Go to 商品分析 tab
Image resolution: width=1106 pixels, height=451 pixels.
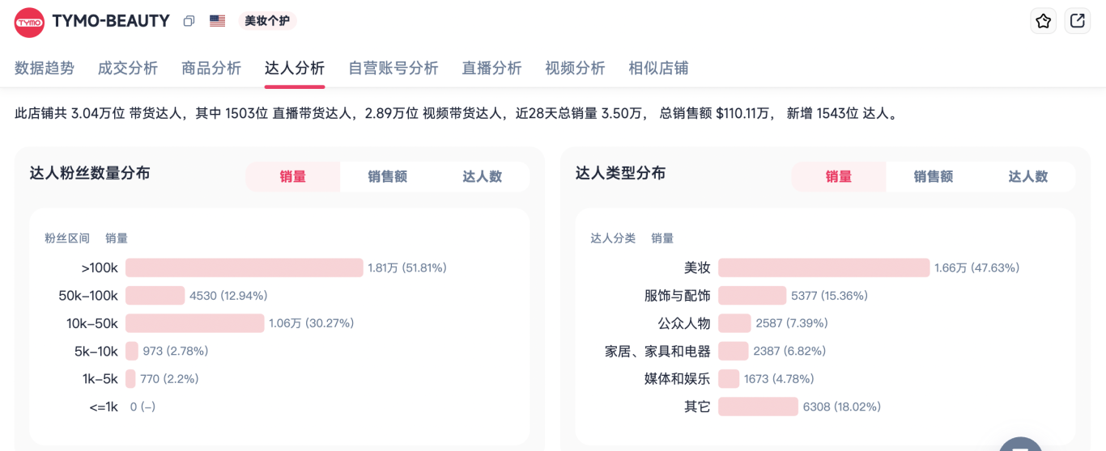tap(211, 69)
